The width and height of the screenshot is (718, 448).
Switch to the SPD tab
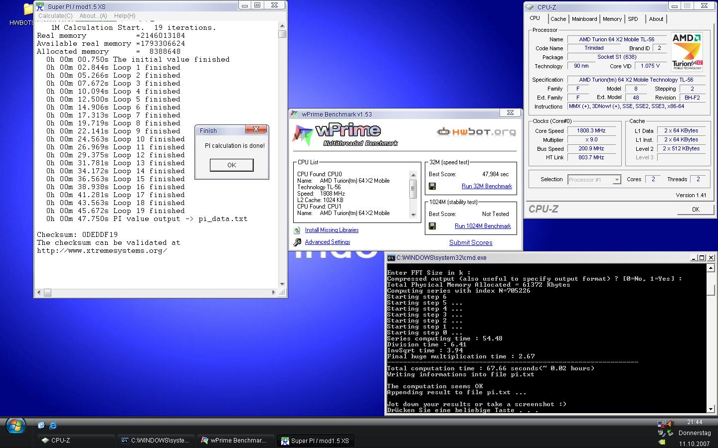633,19
